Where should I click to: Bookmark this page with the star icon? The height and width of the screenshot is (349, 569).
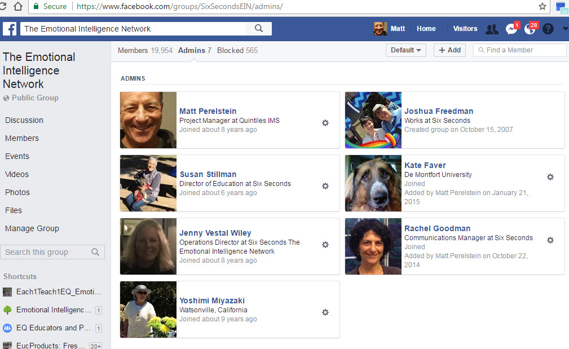pos(542,7)
